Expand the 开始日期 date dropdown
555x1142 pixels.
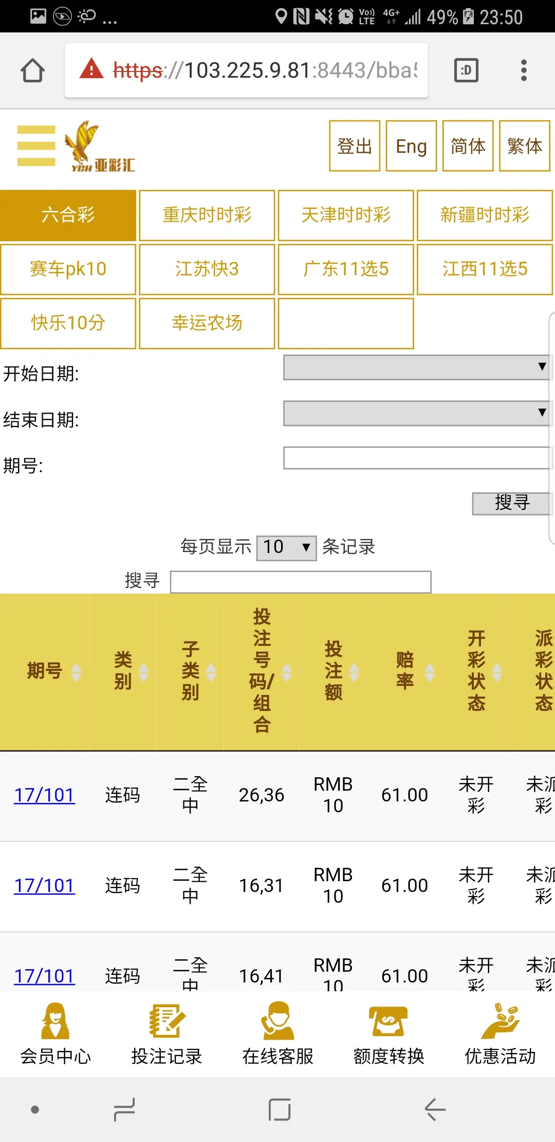pyautogui.click(x=417, y=367)
